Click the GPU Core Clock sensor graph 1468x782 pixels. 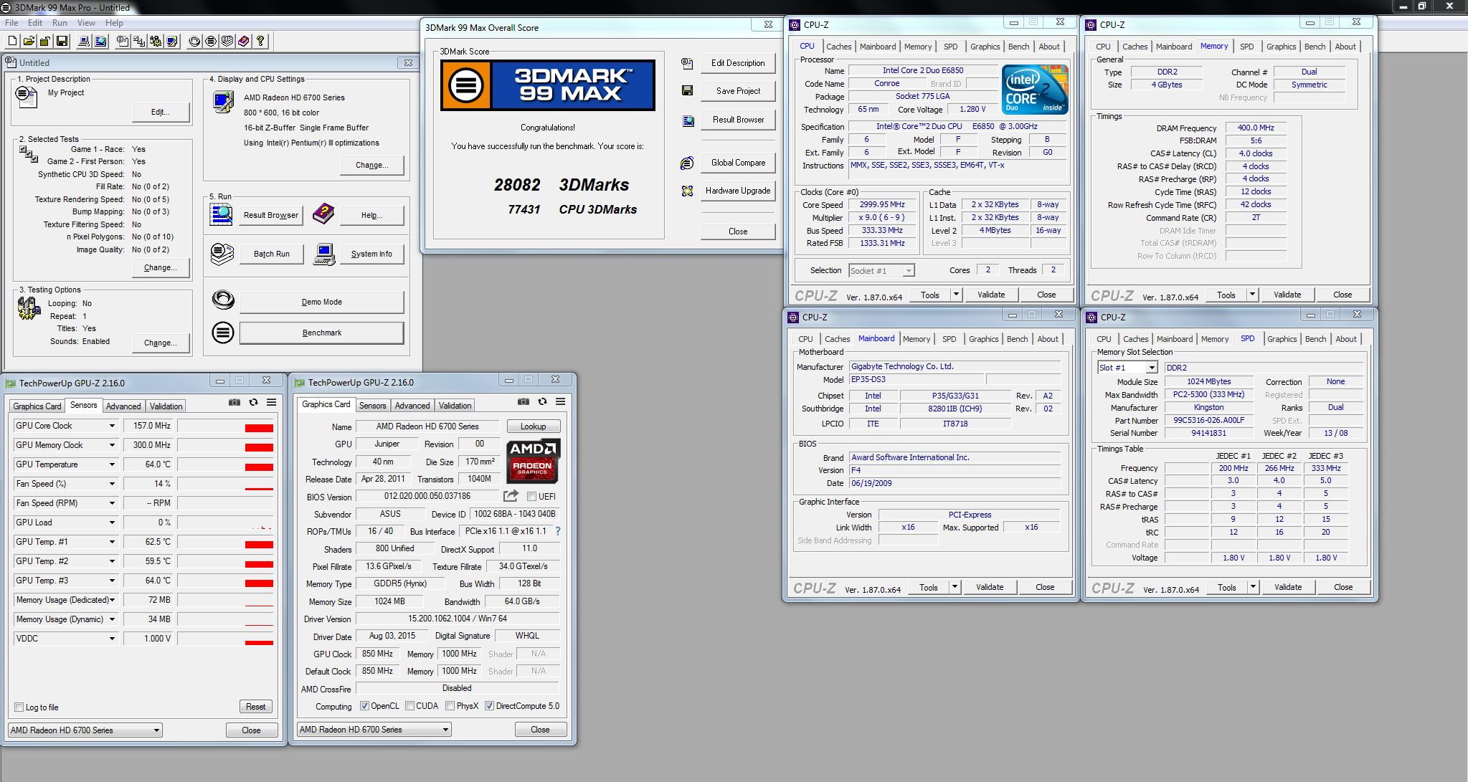click(x=226, y=426)
